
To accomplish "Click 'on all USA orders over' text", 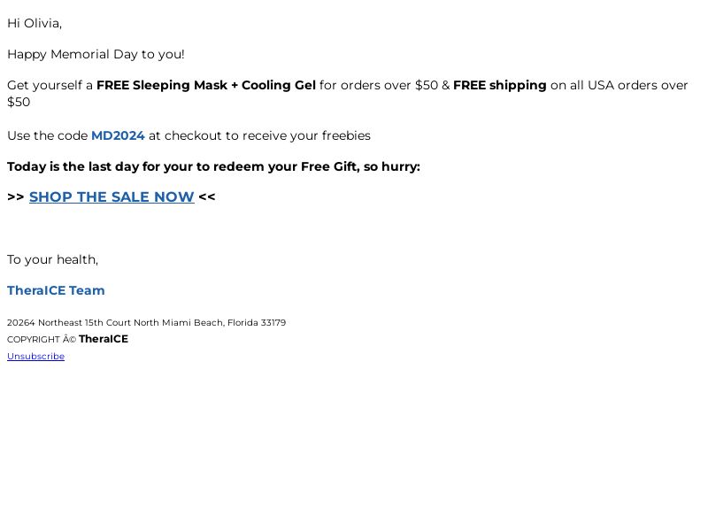I will point(619,85).
